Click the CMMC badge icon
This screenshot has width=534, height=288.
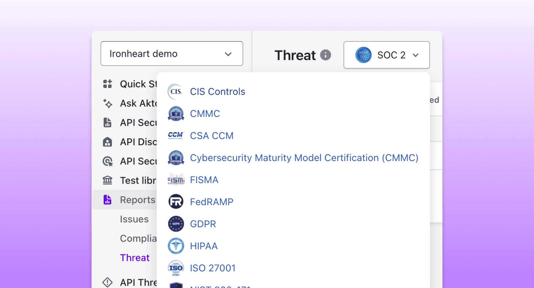click(176, 114)
